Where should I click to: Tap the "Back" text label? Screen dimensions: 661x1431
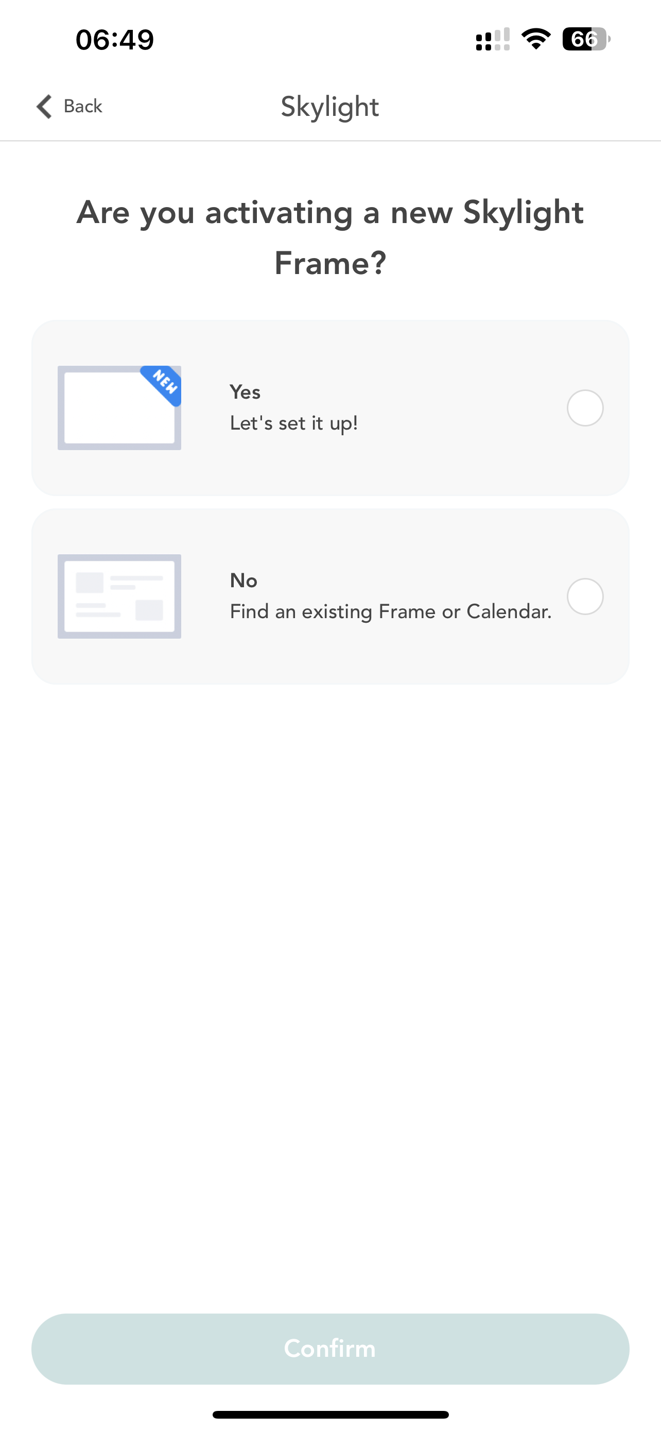pos(83,106)
